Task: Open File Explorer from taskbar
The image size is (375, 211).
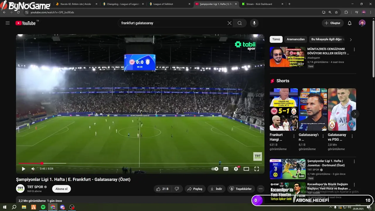Action: [24, 207]
